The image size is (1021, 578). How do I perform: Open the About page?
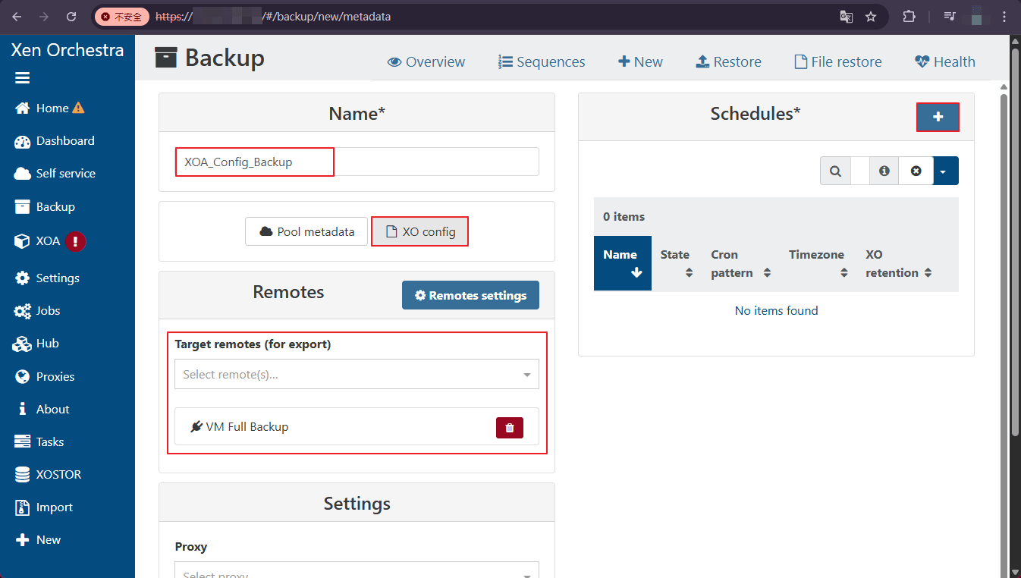click(x=42, y=409)
